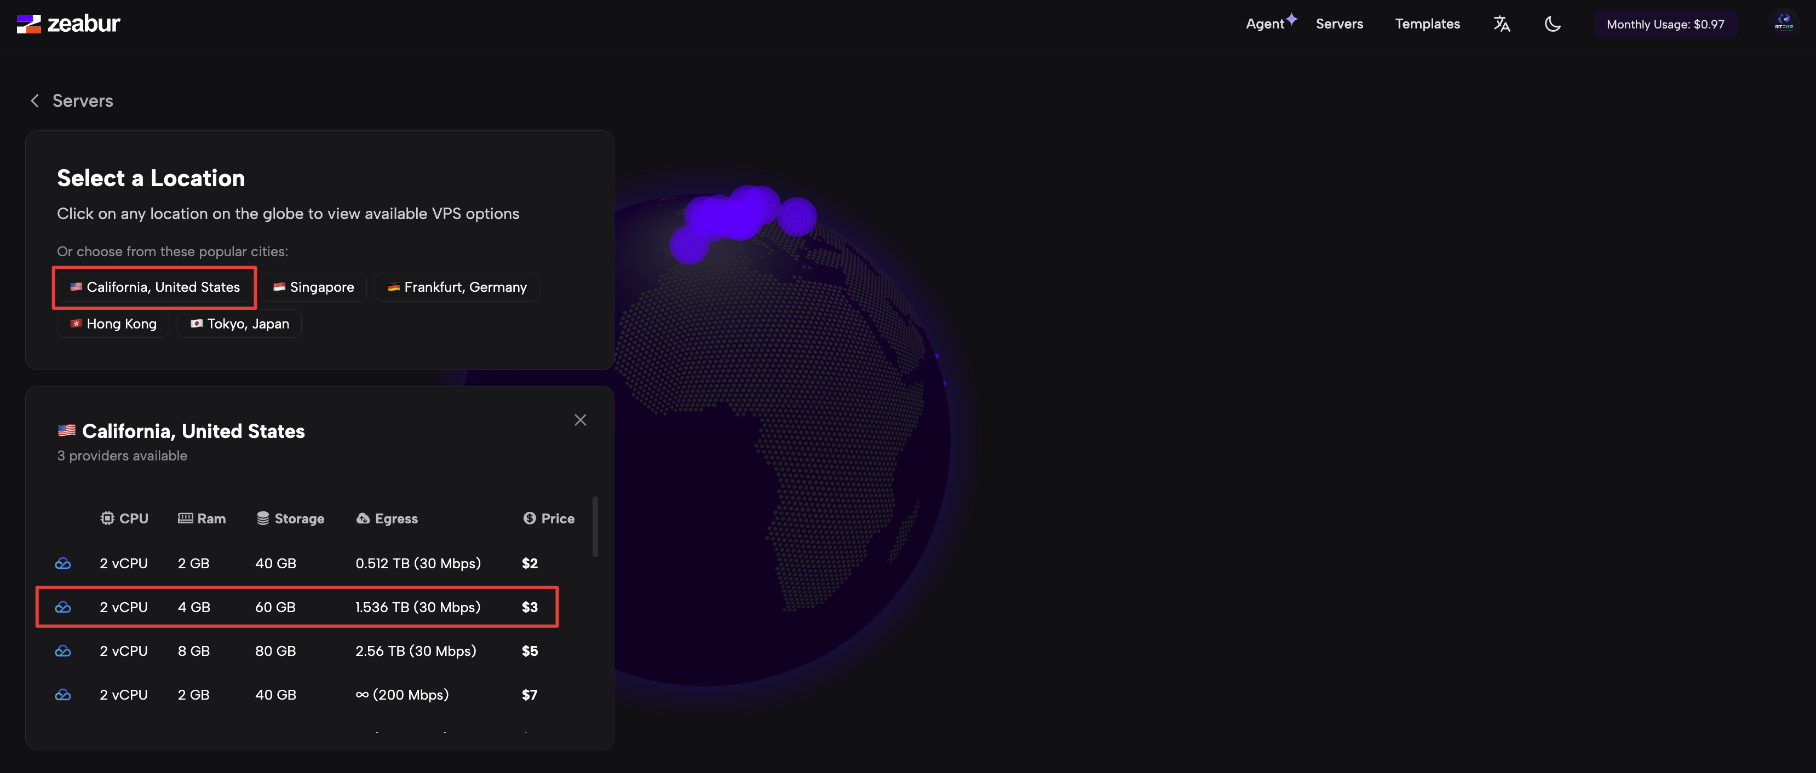Screen dimensions: 1816x773
Task: Open Servers in the top navigation
Action: click(1339, 24)
